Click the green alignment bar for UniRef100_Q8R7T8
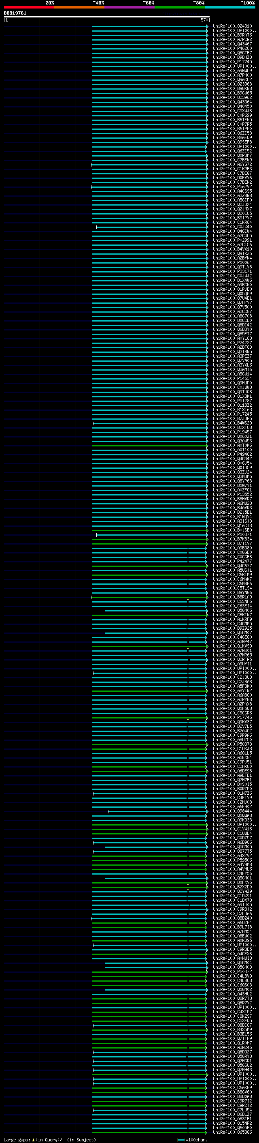Image resolution: width=259 pixels, height=1143 pixels. click(149, 998)
